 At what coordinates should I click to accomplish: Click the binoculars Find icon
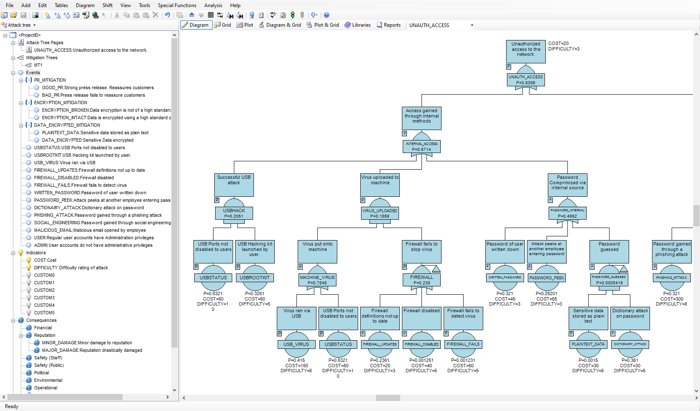230,15
